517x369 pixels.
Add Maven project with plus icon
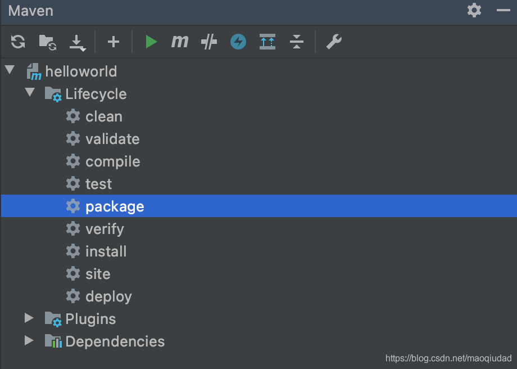tap(114, 42)
